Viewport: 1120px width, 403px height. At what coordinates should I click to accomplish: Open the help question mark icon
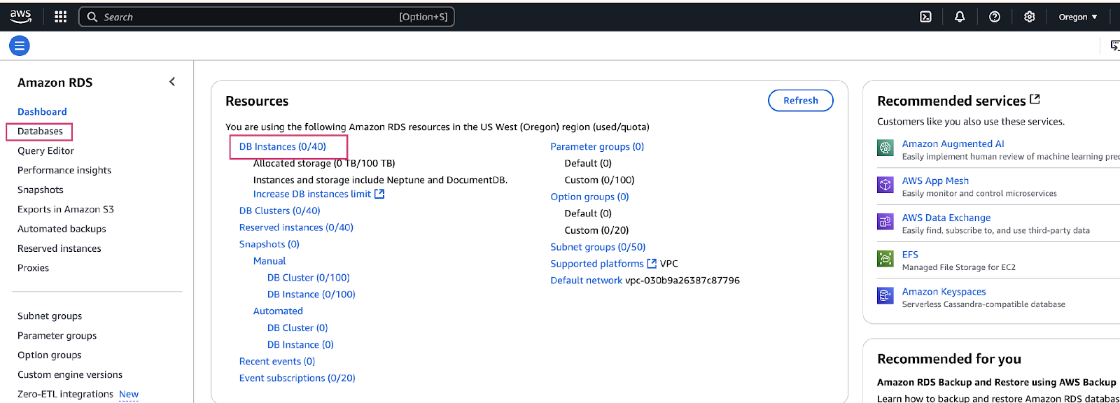click(x=995, y=17)
